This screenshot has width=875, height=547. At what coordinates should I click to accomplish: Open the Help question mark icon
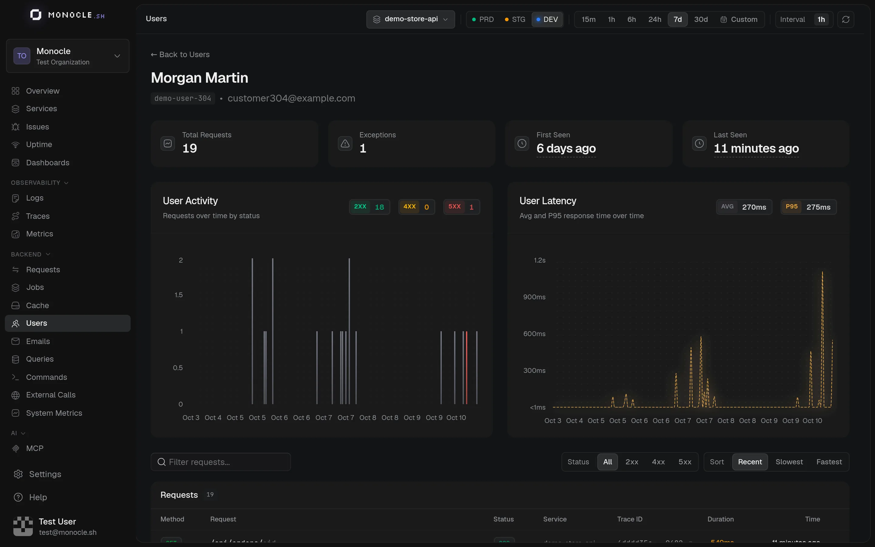[18, 497]
